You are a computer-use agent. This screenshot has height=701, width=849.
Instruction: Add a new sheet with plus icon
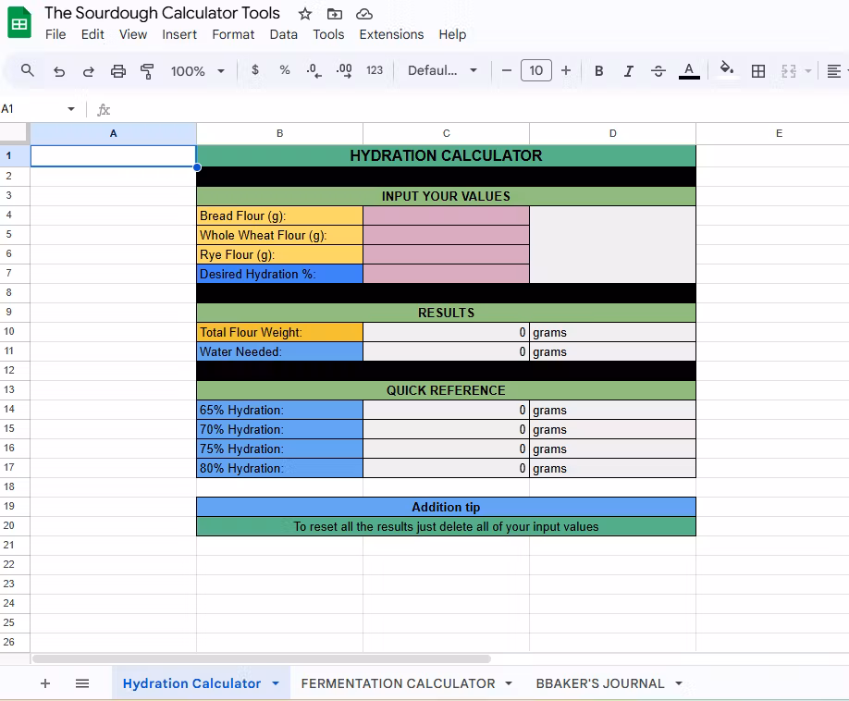coord(45,683)
